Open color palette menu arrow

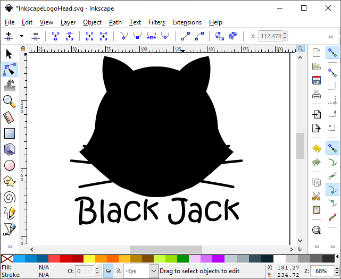pyautogui.click(x=338, y=257)
